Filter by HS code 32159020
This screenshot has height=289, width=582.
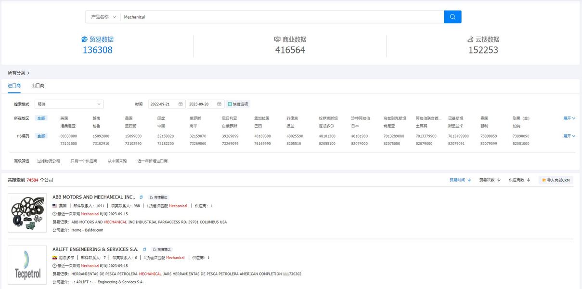[x=165, y=136]
